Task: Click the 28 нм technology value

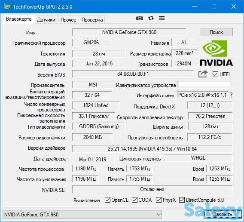Action: 99,54
